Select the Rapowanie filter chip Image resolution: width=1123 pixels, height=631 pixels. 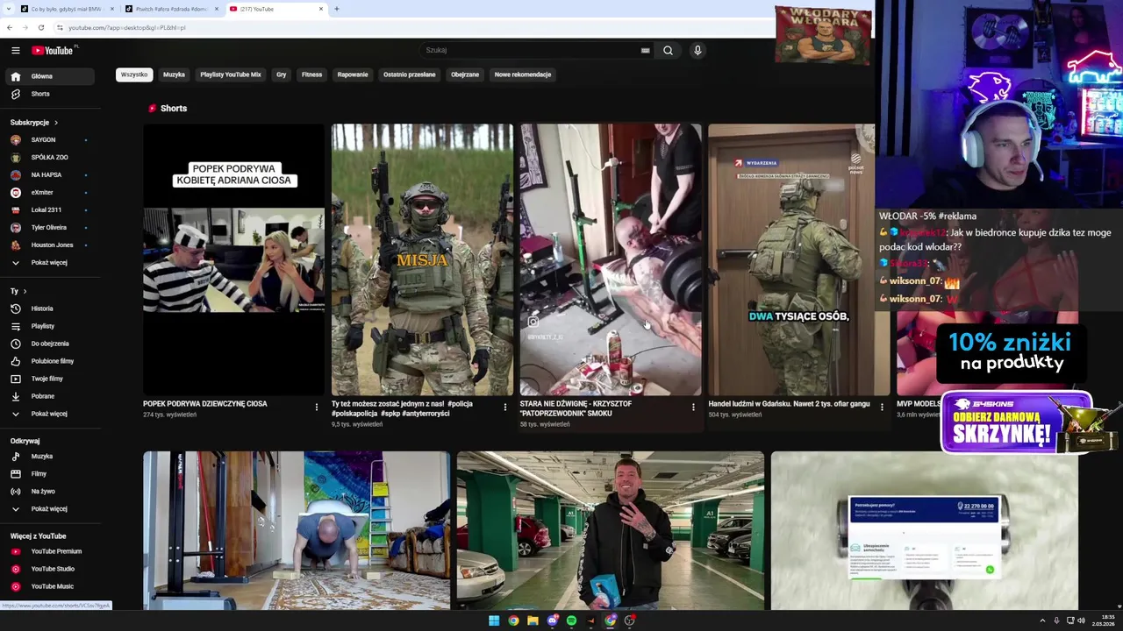[353, 74]
